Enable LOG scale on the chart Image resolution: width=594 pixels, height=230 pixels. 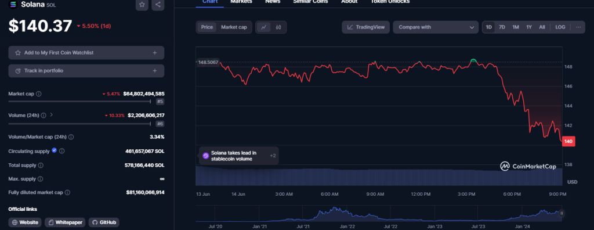560,27
